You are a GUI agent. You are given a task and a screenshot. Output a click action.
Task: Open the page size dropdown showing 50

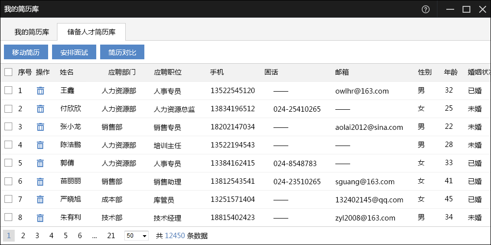click(136, 236)
